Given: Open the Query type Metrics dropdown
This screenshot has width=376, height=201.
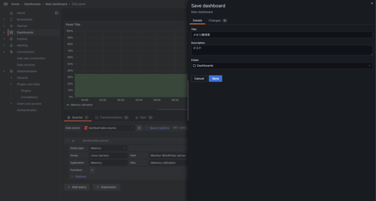Looking at the screenshot, I should coord(108,148).
